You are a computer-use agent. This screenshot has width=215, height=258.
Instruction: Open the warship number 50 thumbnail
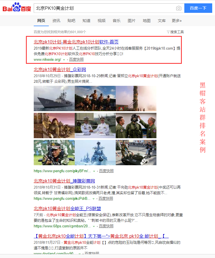54,98
